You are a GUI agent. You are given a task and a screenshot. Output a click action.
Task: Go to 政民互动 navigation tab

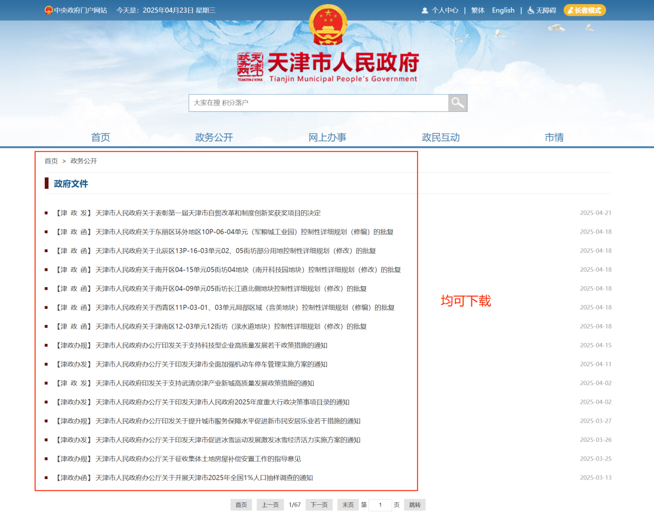click(441, 137)
